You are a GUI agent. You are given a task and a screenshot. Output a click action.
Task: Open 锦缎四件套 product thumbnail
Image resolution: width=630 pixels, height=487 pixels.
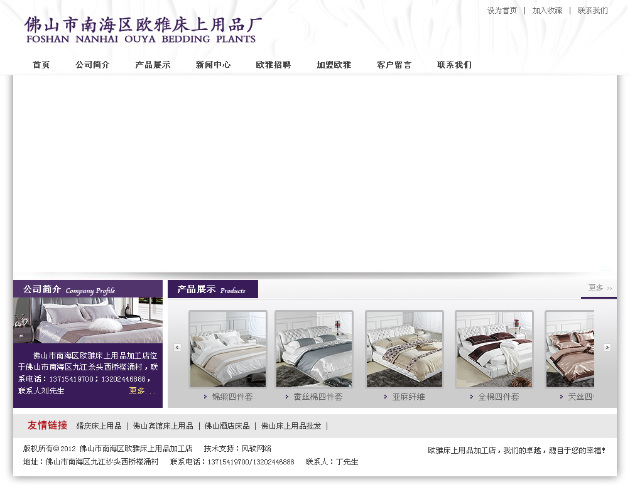(228, 349)
